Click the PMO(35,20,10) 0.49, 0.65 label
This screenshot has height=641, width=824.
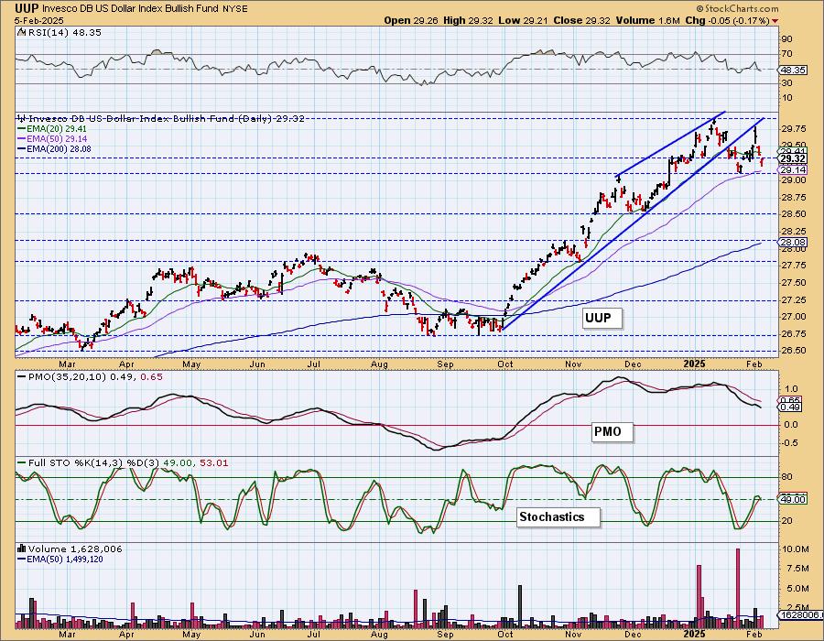point(95,376)
